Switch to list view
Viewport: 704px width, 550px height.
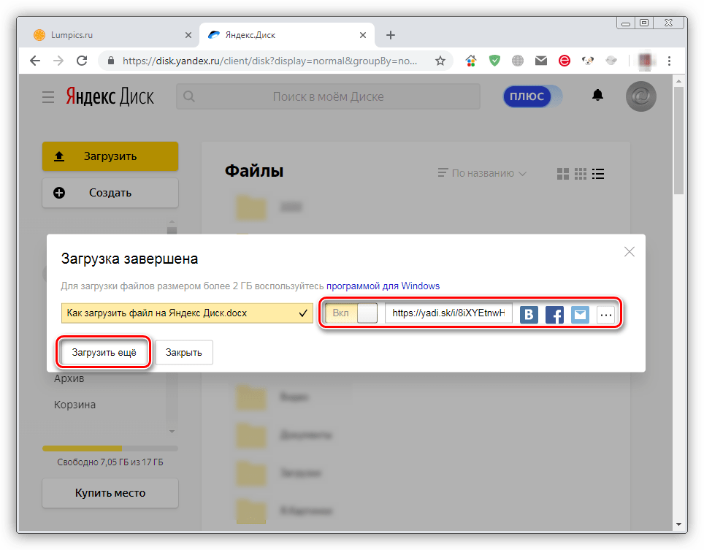tap(597, 174)
